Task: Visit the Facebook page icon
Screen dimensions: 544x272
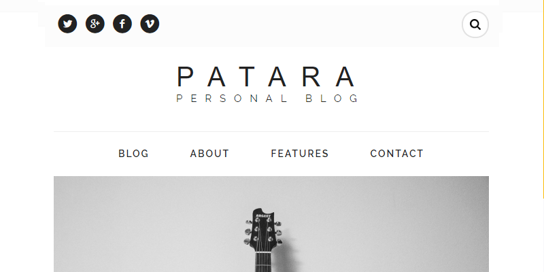Action: pyautogui.click(x=122, y=24)
